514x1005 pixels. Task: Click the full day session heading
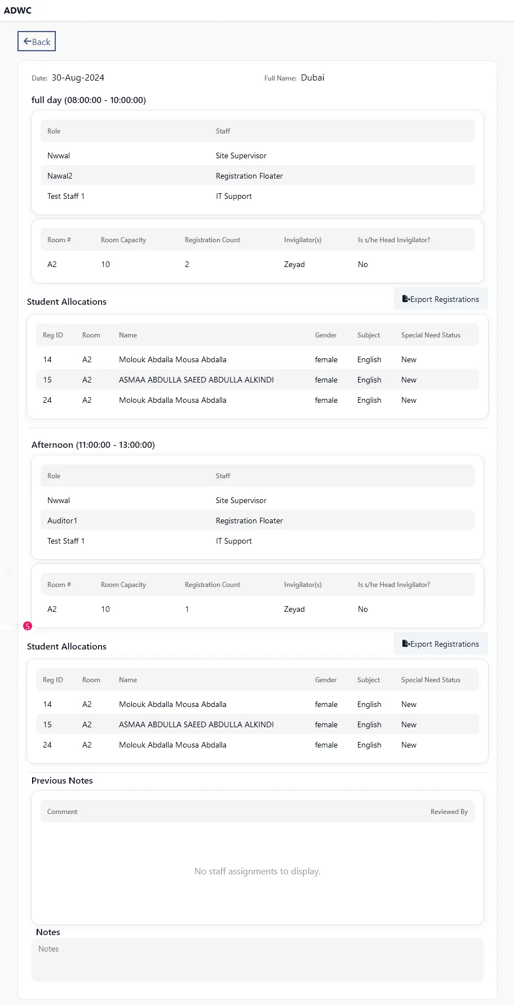click(x=88, y=100)
